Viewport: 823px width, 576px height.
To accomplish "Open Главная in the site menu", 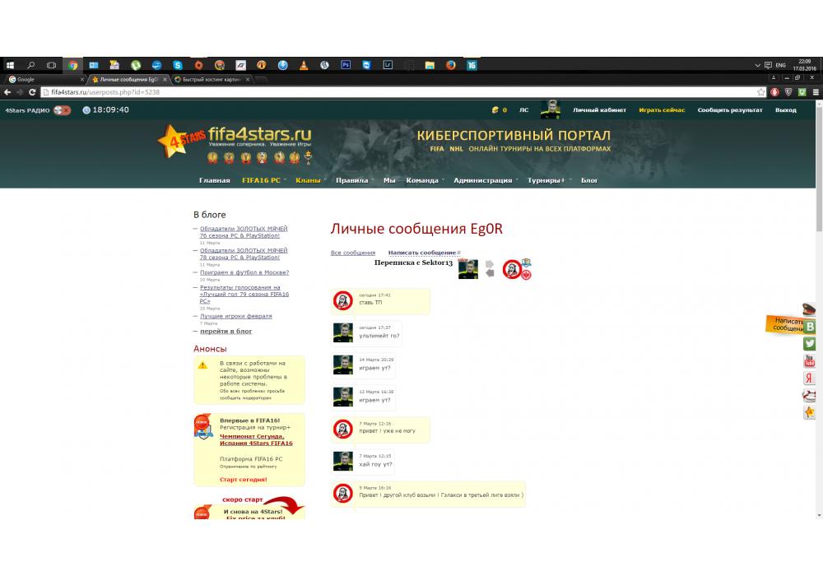I will (214, 180).
